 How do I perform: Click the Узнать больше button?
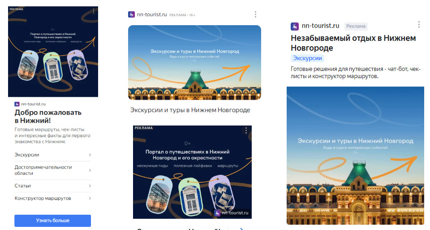pos(53,221)
